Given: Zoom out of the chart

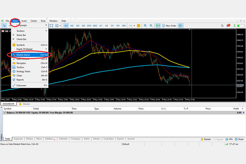Looking at the screenshot, I should click(x=151, y=26).
